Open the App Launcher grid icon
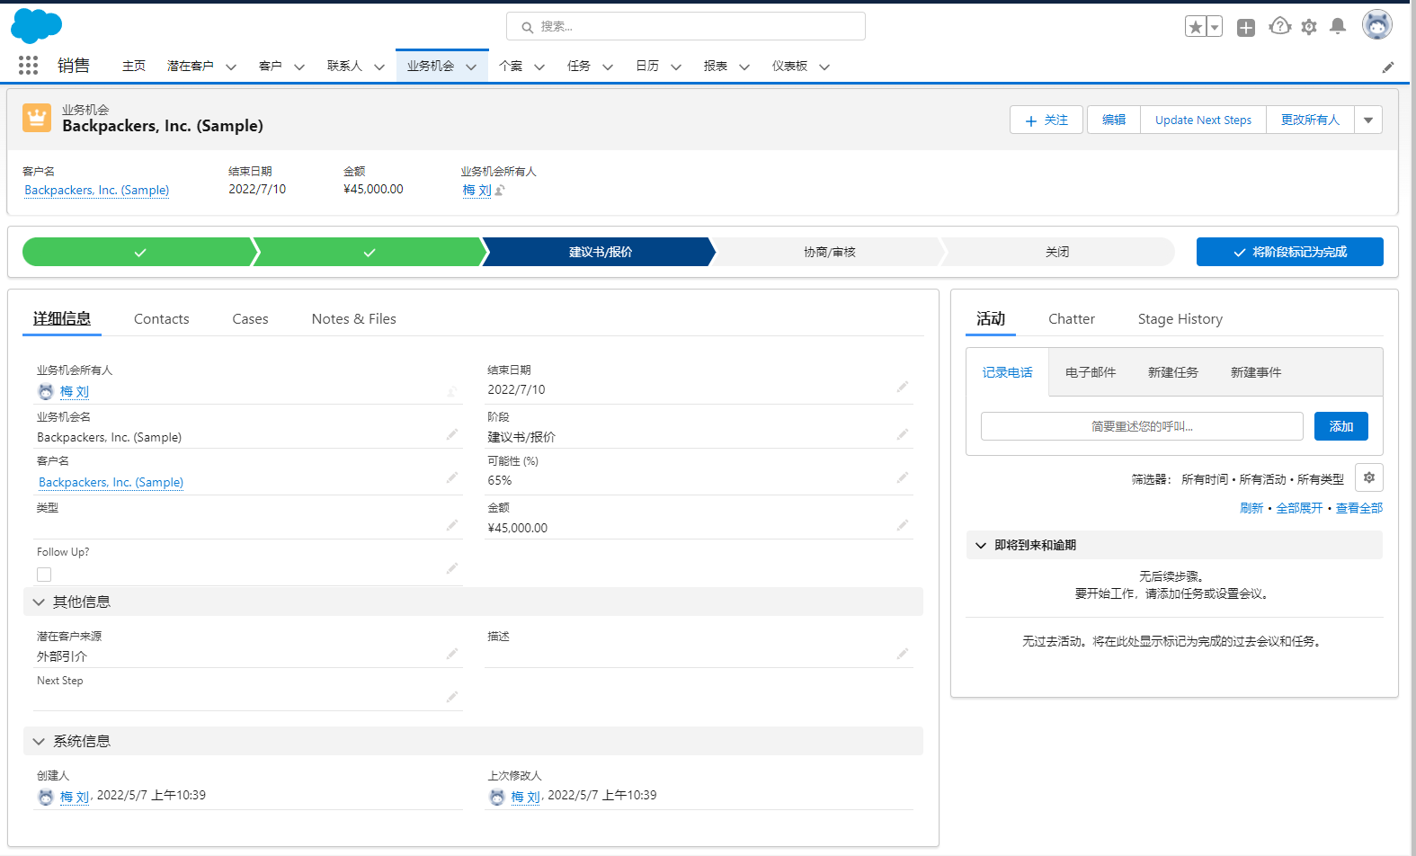This screenshot has height=856, width=1416. click(28, 65)
